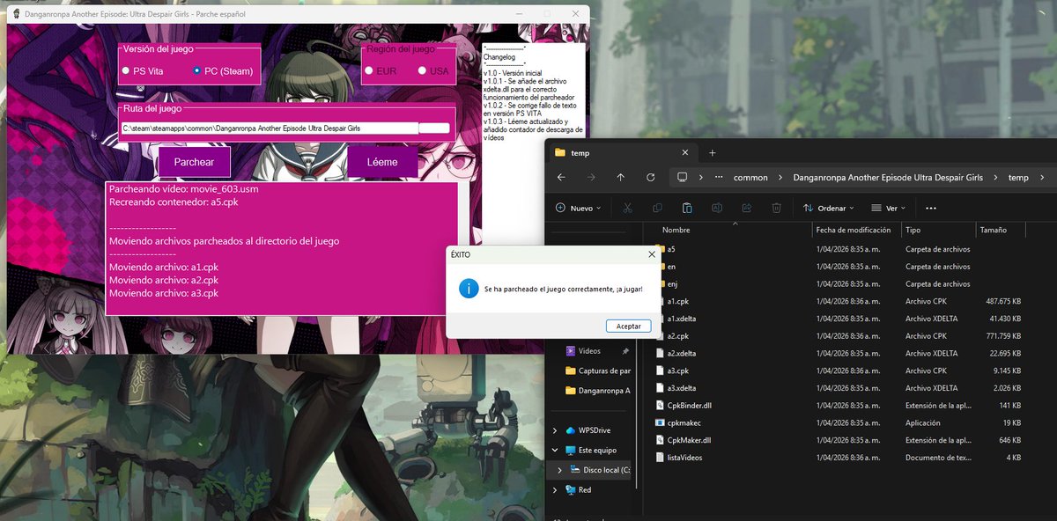Refresh the temp folder view
Screen dimensions: 1057x521
coord(651,177)
